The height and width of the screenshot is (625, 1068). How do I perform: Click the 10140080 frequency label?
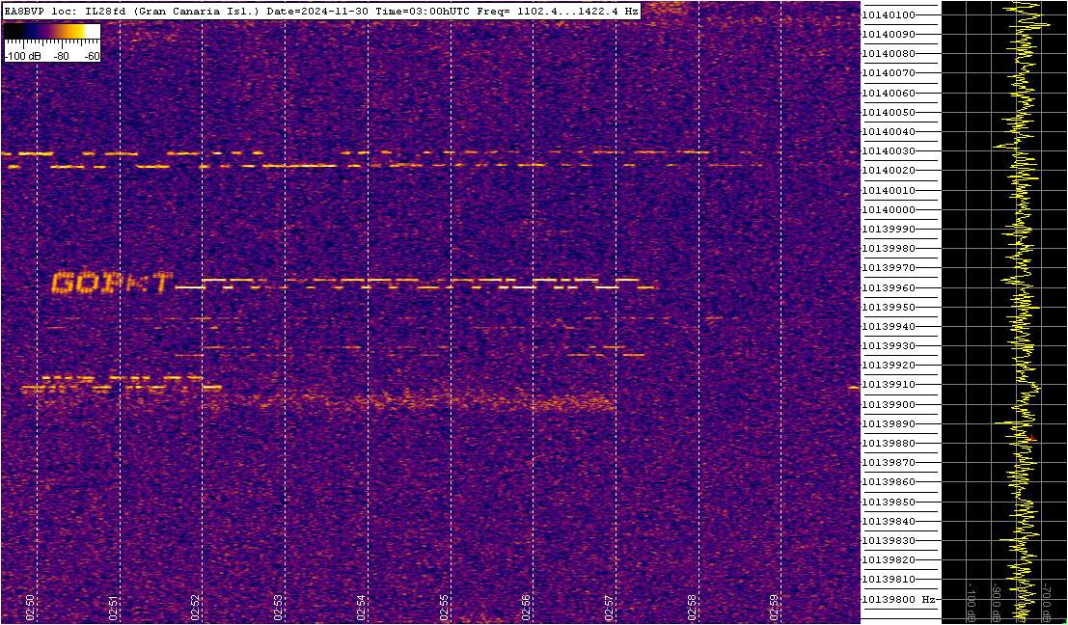pos(889,54)
